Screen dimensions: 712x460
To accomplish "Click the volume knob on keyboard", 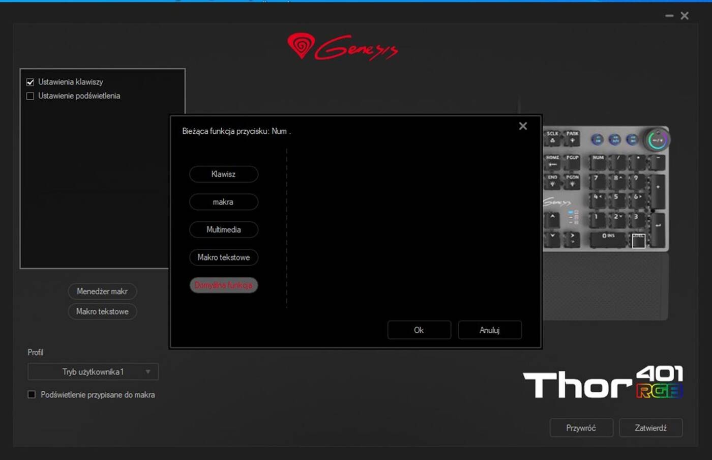I will click(x=657, y=140).
